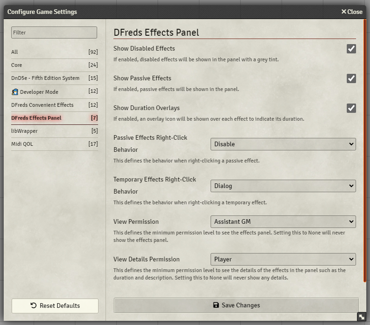The height and width of the screenshot is (325, 370).
Task: Click the DFreds Effects Panel heading
Action: coord(156,32)
